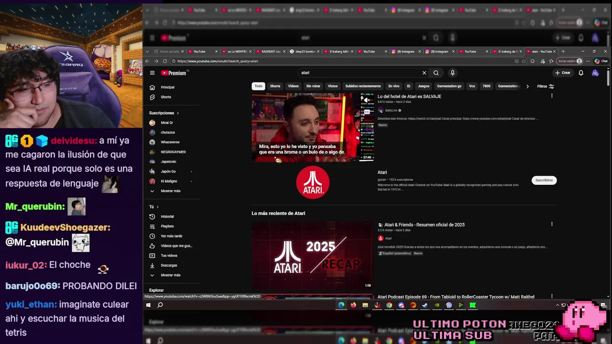Image resolution: width=612 pixels, height=344 pixels.
Task: Open 'Atari & Friends - Resumen oficial de 2025'
Action: pyautogui.click(x=425, y=225)
